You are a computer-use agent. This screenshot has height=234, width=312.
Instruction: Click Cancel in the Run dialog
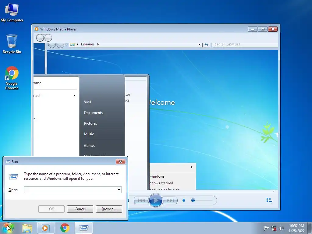[x=80, y=209]
